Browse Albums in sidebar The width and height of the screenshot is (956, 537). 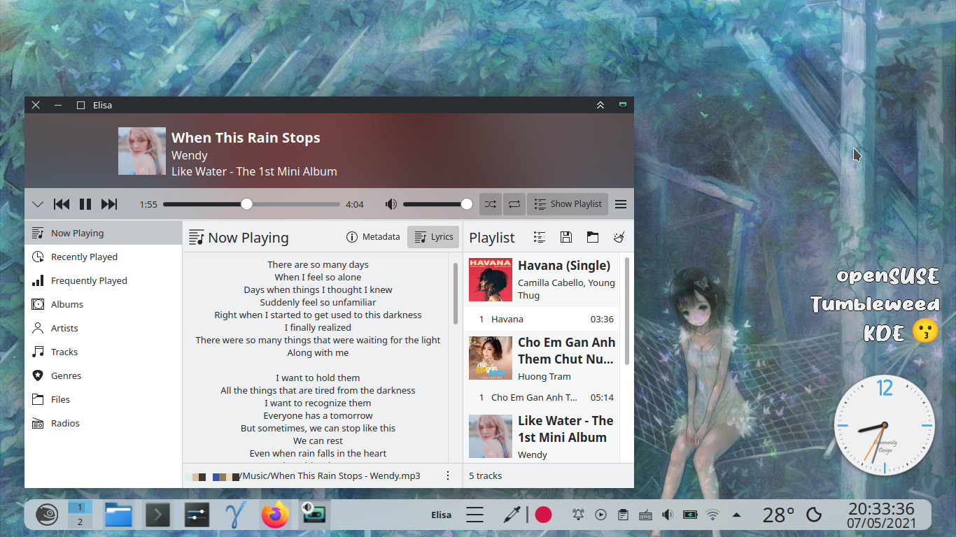point(103,304)
